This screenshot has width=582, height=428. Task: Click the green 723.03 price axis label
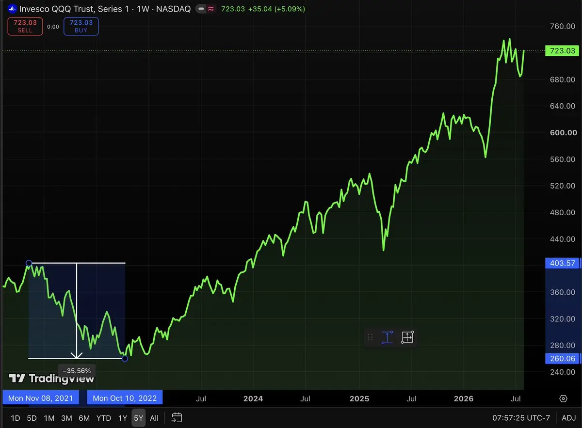563,50
